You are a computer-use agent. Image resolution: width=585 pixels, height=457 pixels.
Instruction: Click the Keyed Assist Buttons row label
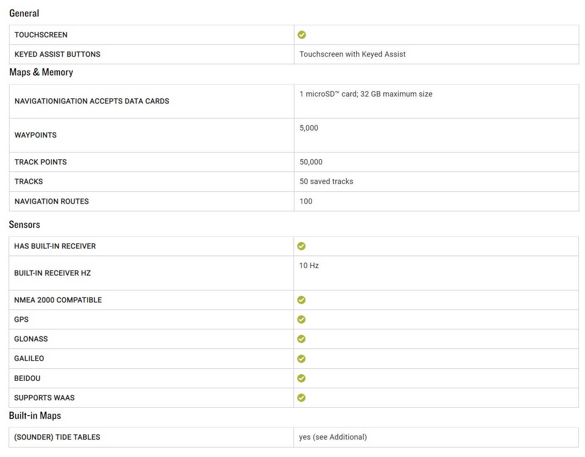pyautogui.click(x=58, y=54)
